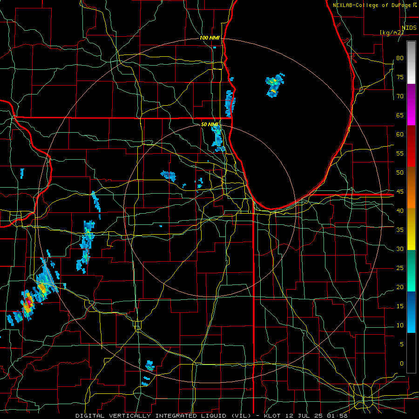Select the 100 NMI range ring label
The height and width of the screenshot is (419, 419).
coord(209,38)
